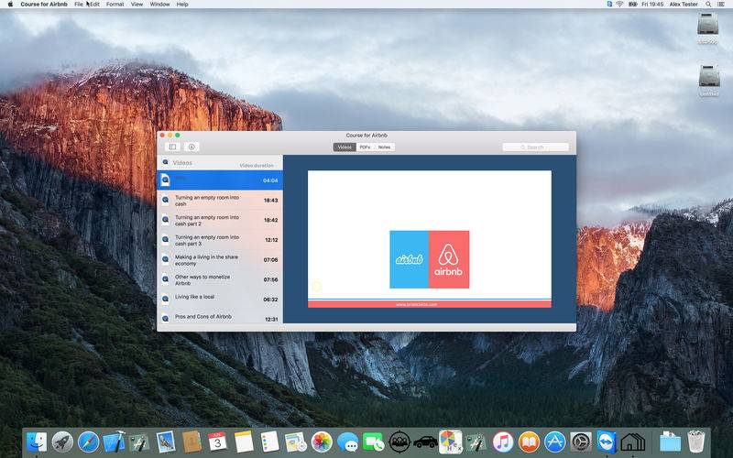Viewport: 733px width, 458px height.
Task: Open the Edit menu
Action: 95,5
